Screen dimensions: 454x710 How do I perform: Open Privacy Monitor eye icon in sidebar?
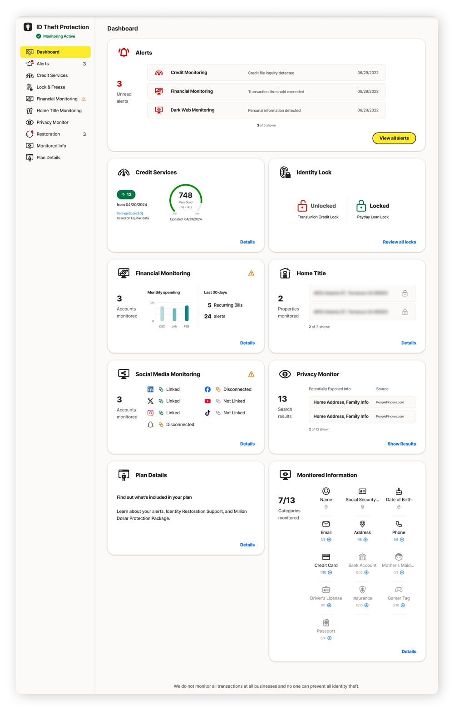pos(30,122)
